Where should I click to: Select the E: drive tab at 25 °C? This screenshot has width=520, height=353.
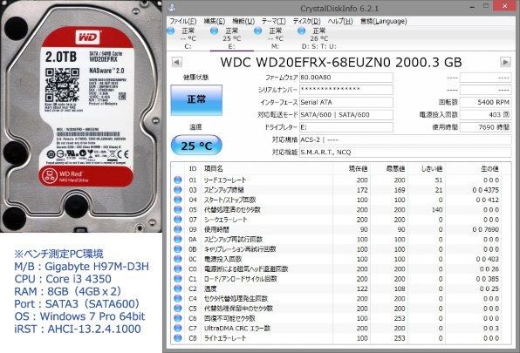point(231,38)
